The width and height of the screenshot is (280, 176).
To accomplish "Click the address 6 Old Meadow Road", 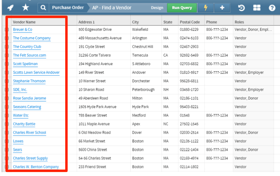I will tap(94, 132).
